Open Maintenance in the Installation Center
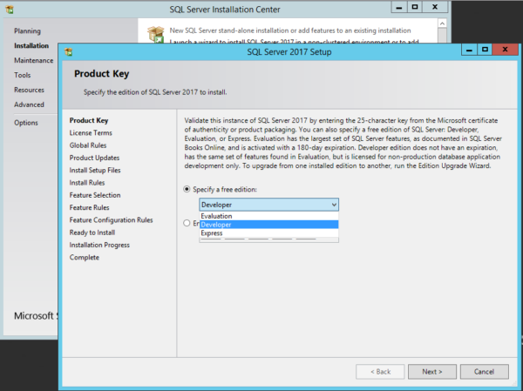The image size is (523, 391). pos(34,60)
